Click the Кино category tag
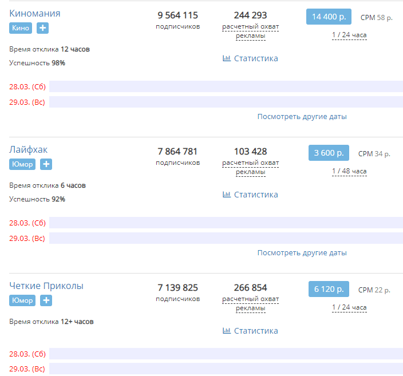The height and width of the screenshot is (376, 403). 21,28
